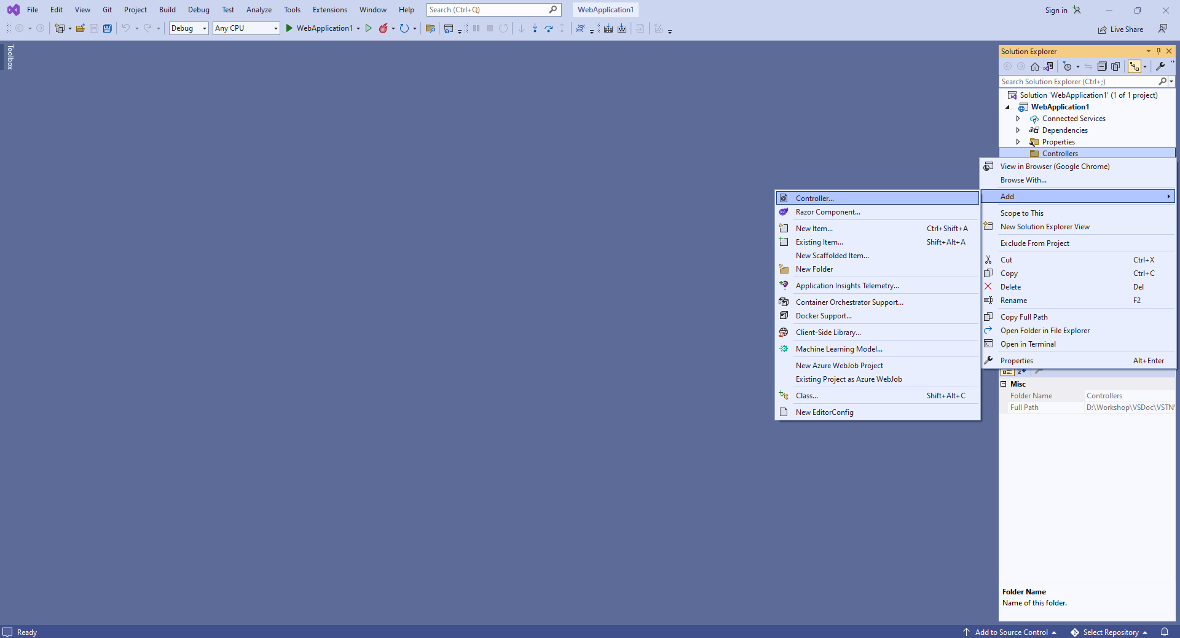The image size is (1180, 638).
Task: Click the Save All toolbar icon
Action: pyautogui.click(x=108, y=28)
